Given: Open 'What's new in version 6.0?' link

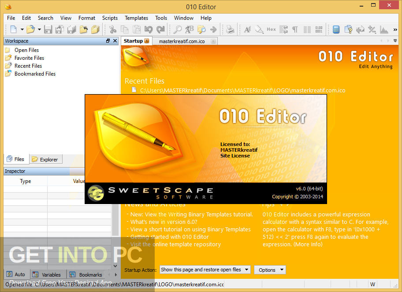Looking at the screenshot, I should (x=164, y=222).
